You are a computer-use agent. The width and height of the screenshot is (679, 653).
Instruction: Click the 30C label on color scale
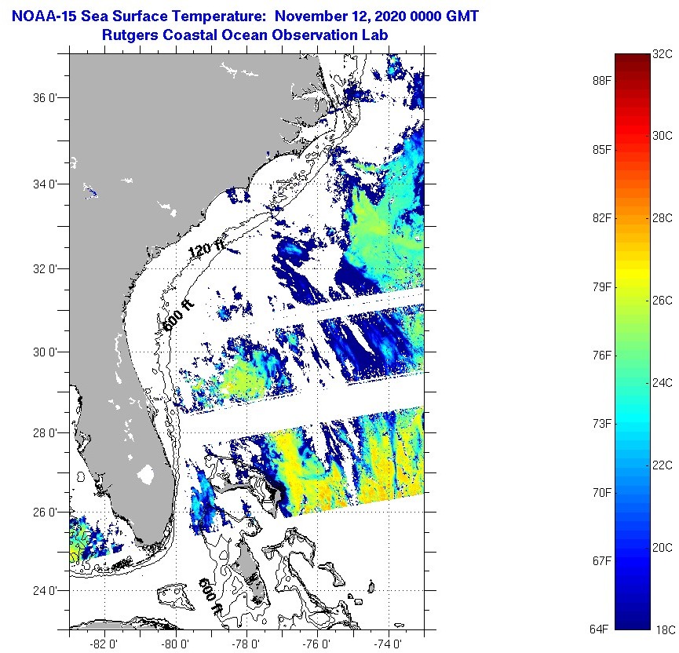click(663, 136)
